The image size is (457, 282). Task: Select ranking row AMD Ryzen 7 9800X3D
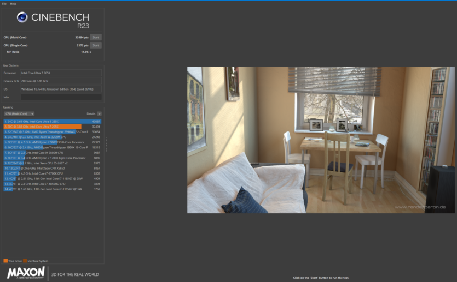click(x=52, y=142)
